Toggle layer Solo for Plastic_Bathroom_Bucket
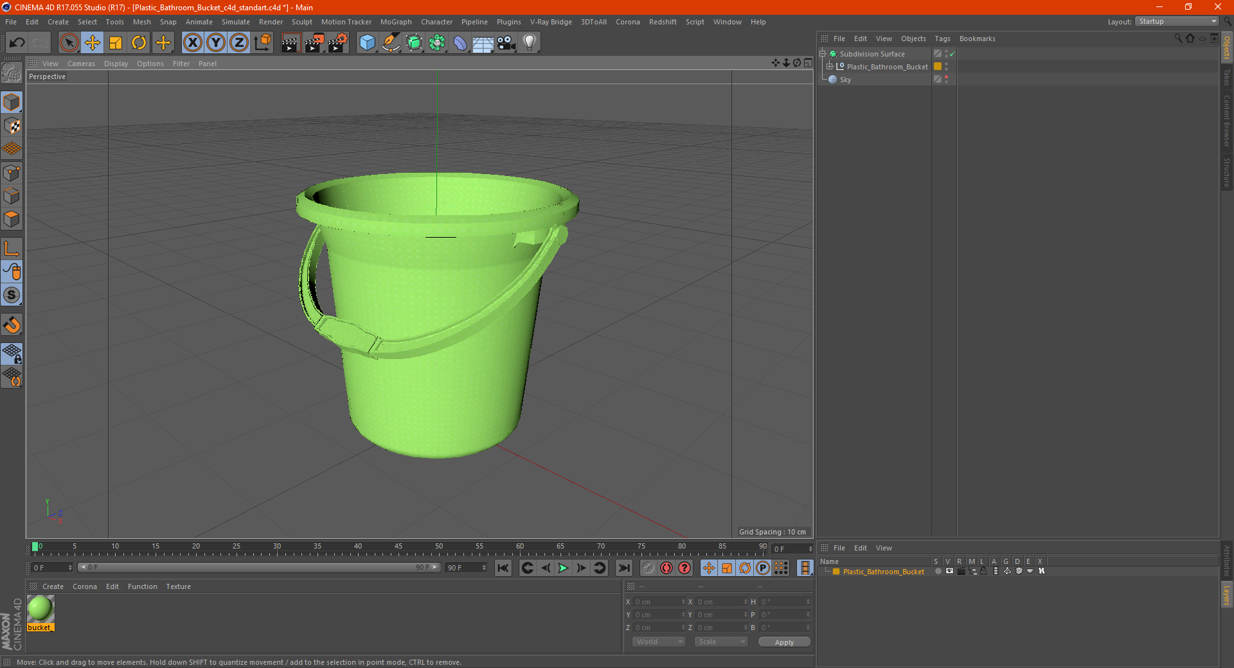This screenshot has width=1234, height=668. (x=938, y=571)
